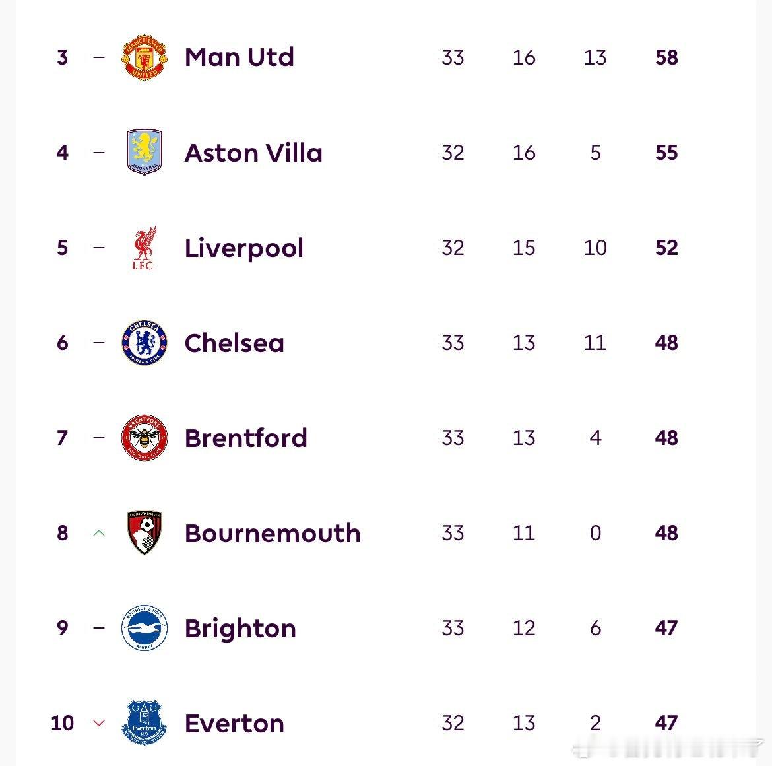Click the Everton club crest
The height and width of the screenshot is (766, 772).
[145, 723]
